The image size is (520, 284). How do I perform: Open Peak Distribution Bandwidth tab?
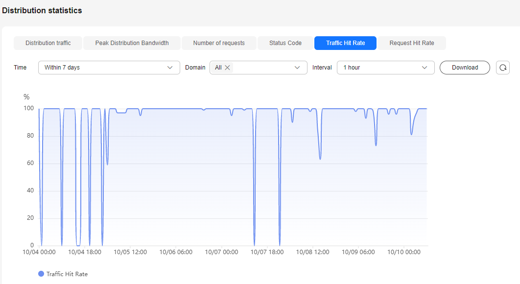pyautogui.click(x=132, y=43)
